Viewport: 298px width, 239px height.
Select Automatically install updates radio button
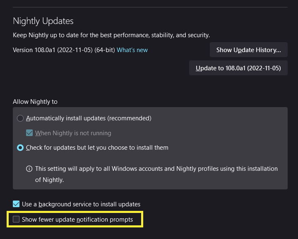[20, 118]
